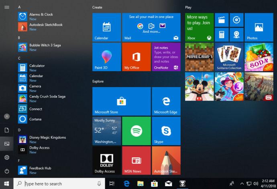Open Calculator from the app list
The height and width of the screenshot is (189, 277).
tap(51, 68)
